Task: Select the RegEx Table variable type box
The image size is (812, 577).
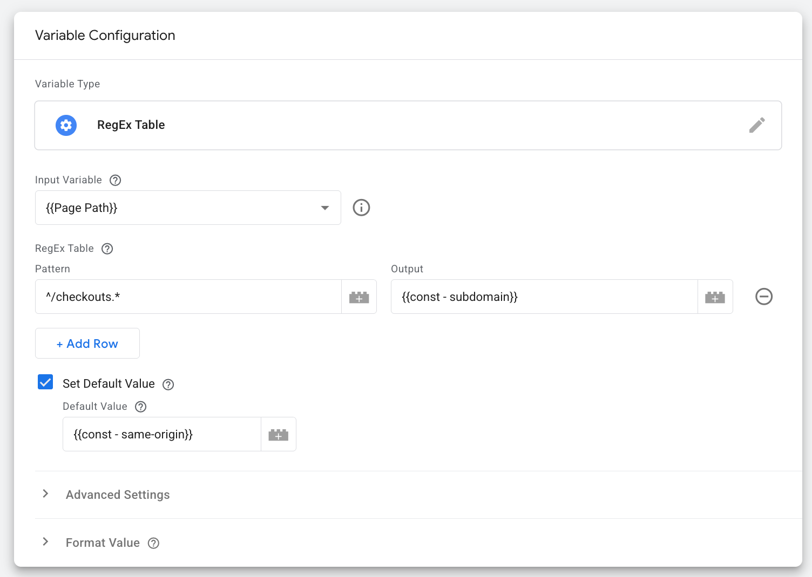Action: click(408, 125)
